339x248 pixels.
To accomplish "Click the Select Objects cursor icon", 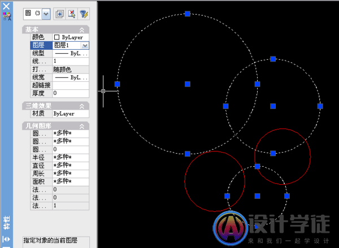I will click(72, 14).
